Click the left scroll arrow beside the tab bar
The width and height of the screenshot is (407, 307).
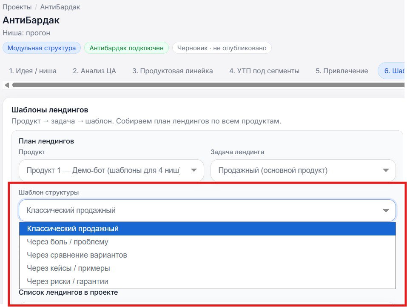6,85
